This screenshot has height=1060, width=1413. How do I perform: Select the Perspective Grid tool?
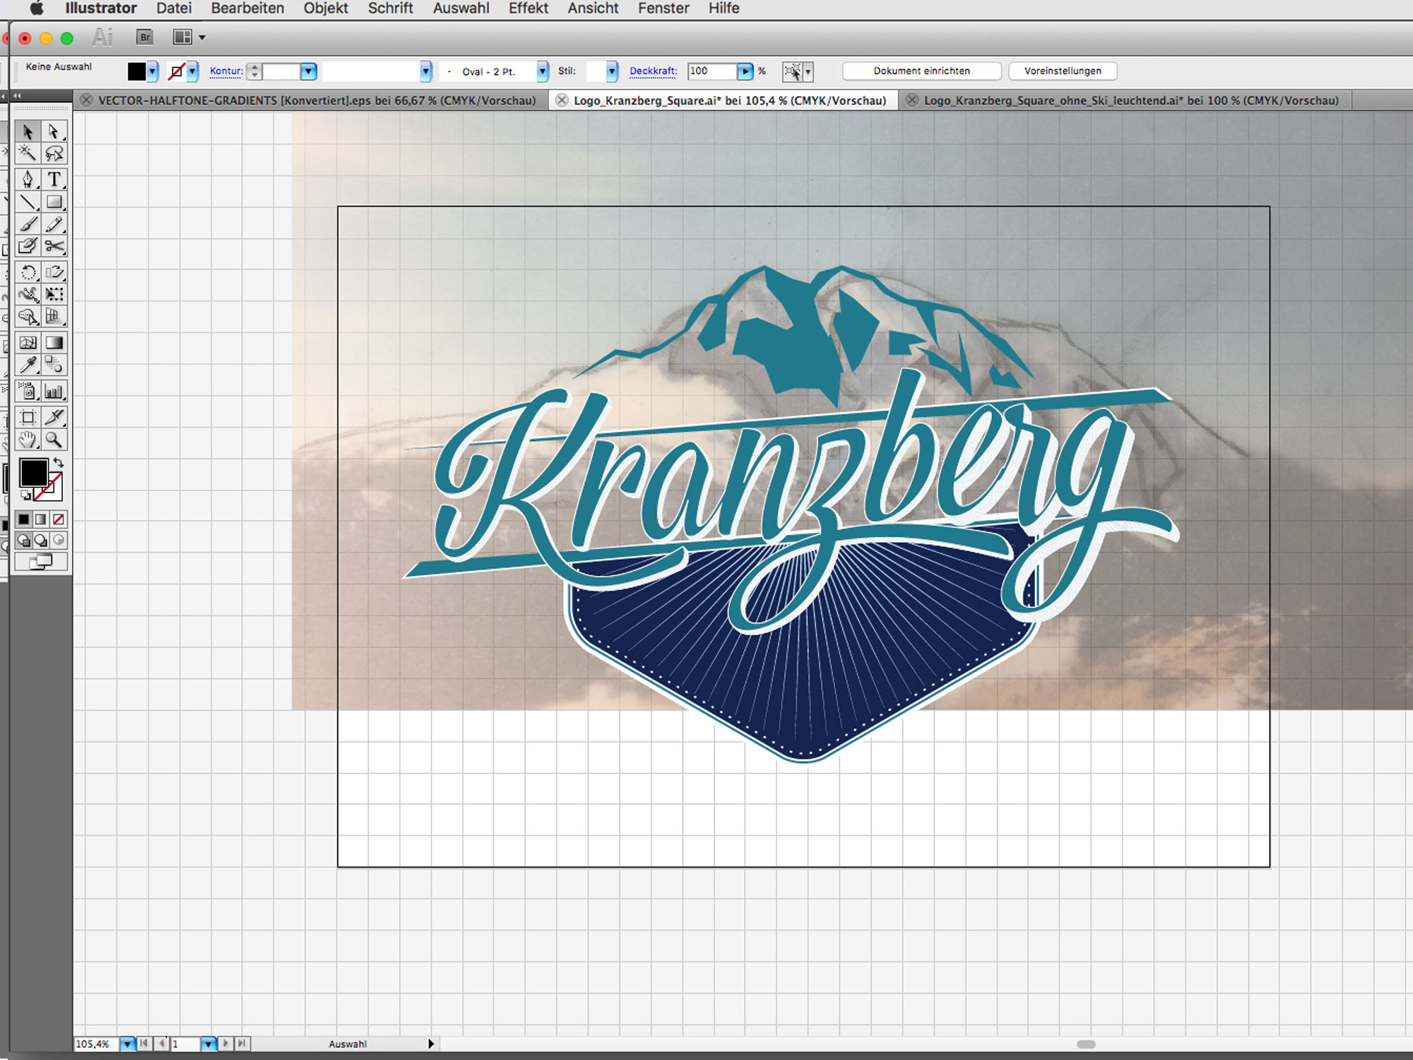[x=54, y=317]
